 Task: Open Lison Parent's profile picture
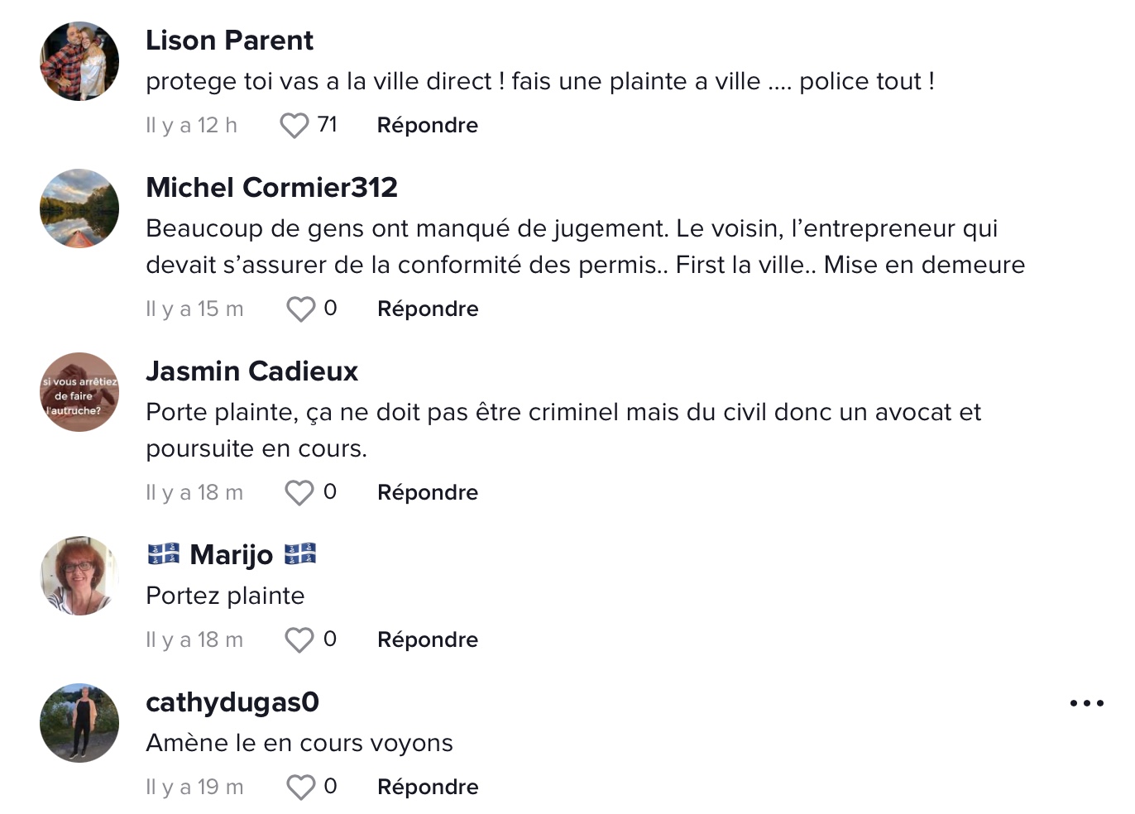pos(79,61)
